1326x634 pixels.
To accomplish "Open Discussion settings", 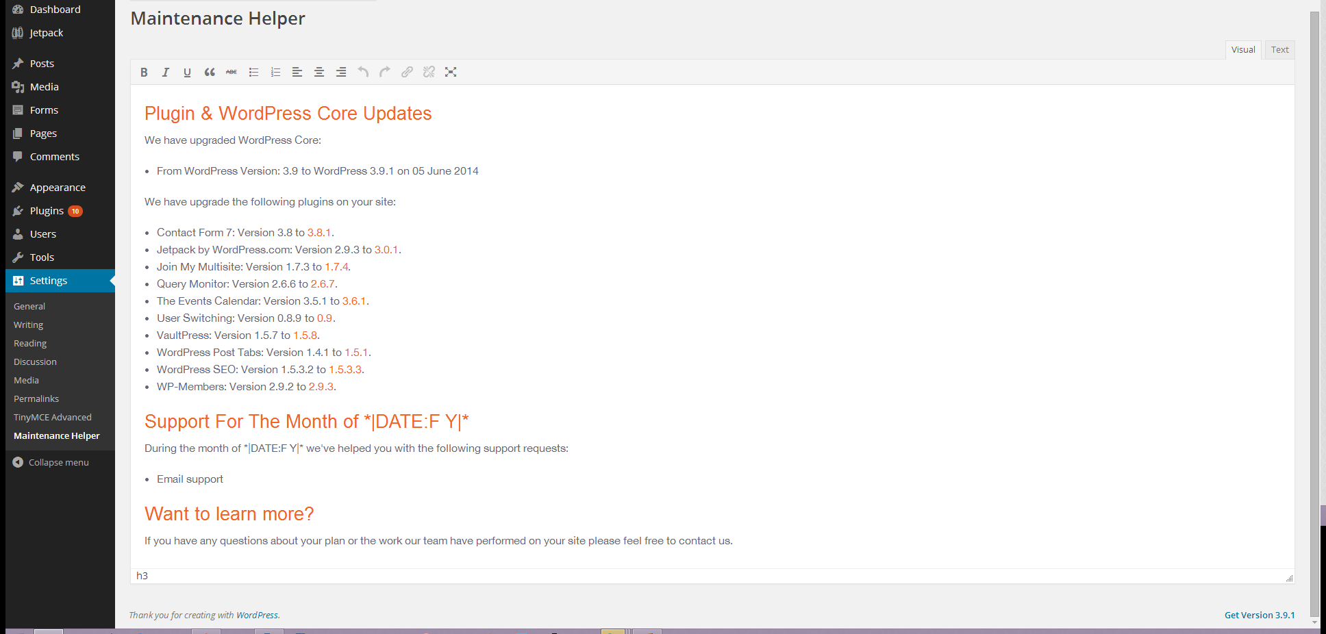I will tap(35, 362).
